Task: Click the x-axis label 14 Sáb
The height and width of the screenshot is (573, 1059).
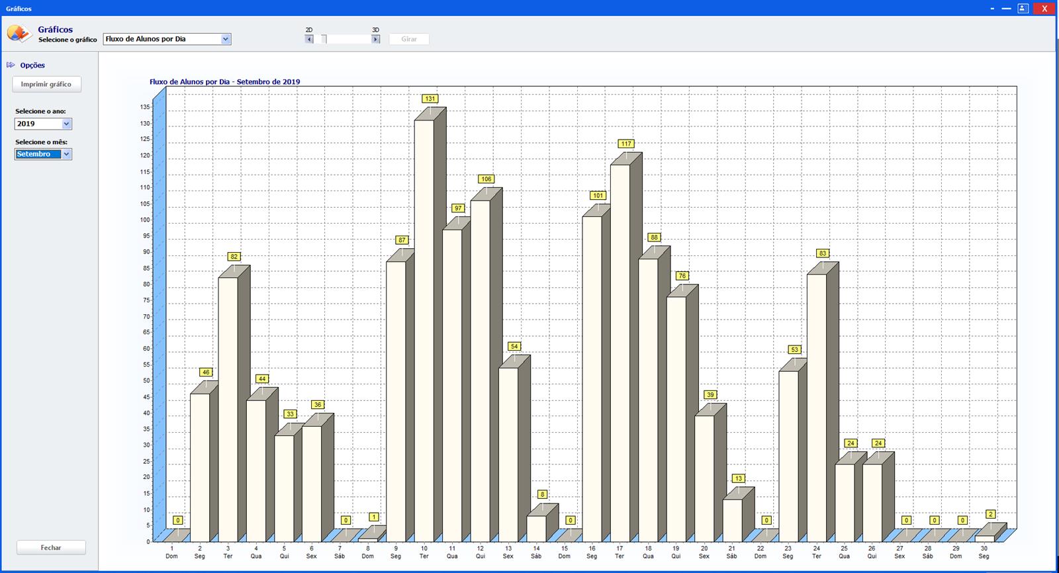Action: coord(536,552)
